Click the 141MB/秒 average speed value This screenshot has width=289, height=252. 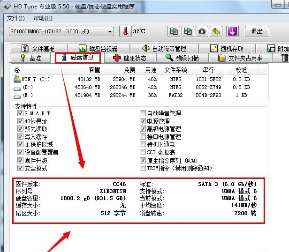tap(244, 205)
